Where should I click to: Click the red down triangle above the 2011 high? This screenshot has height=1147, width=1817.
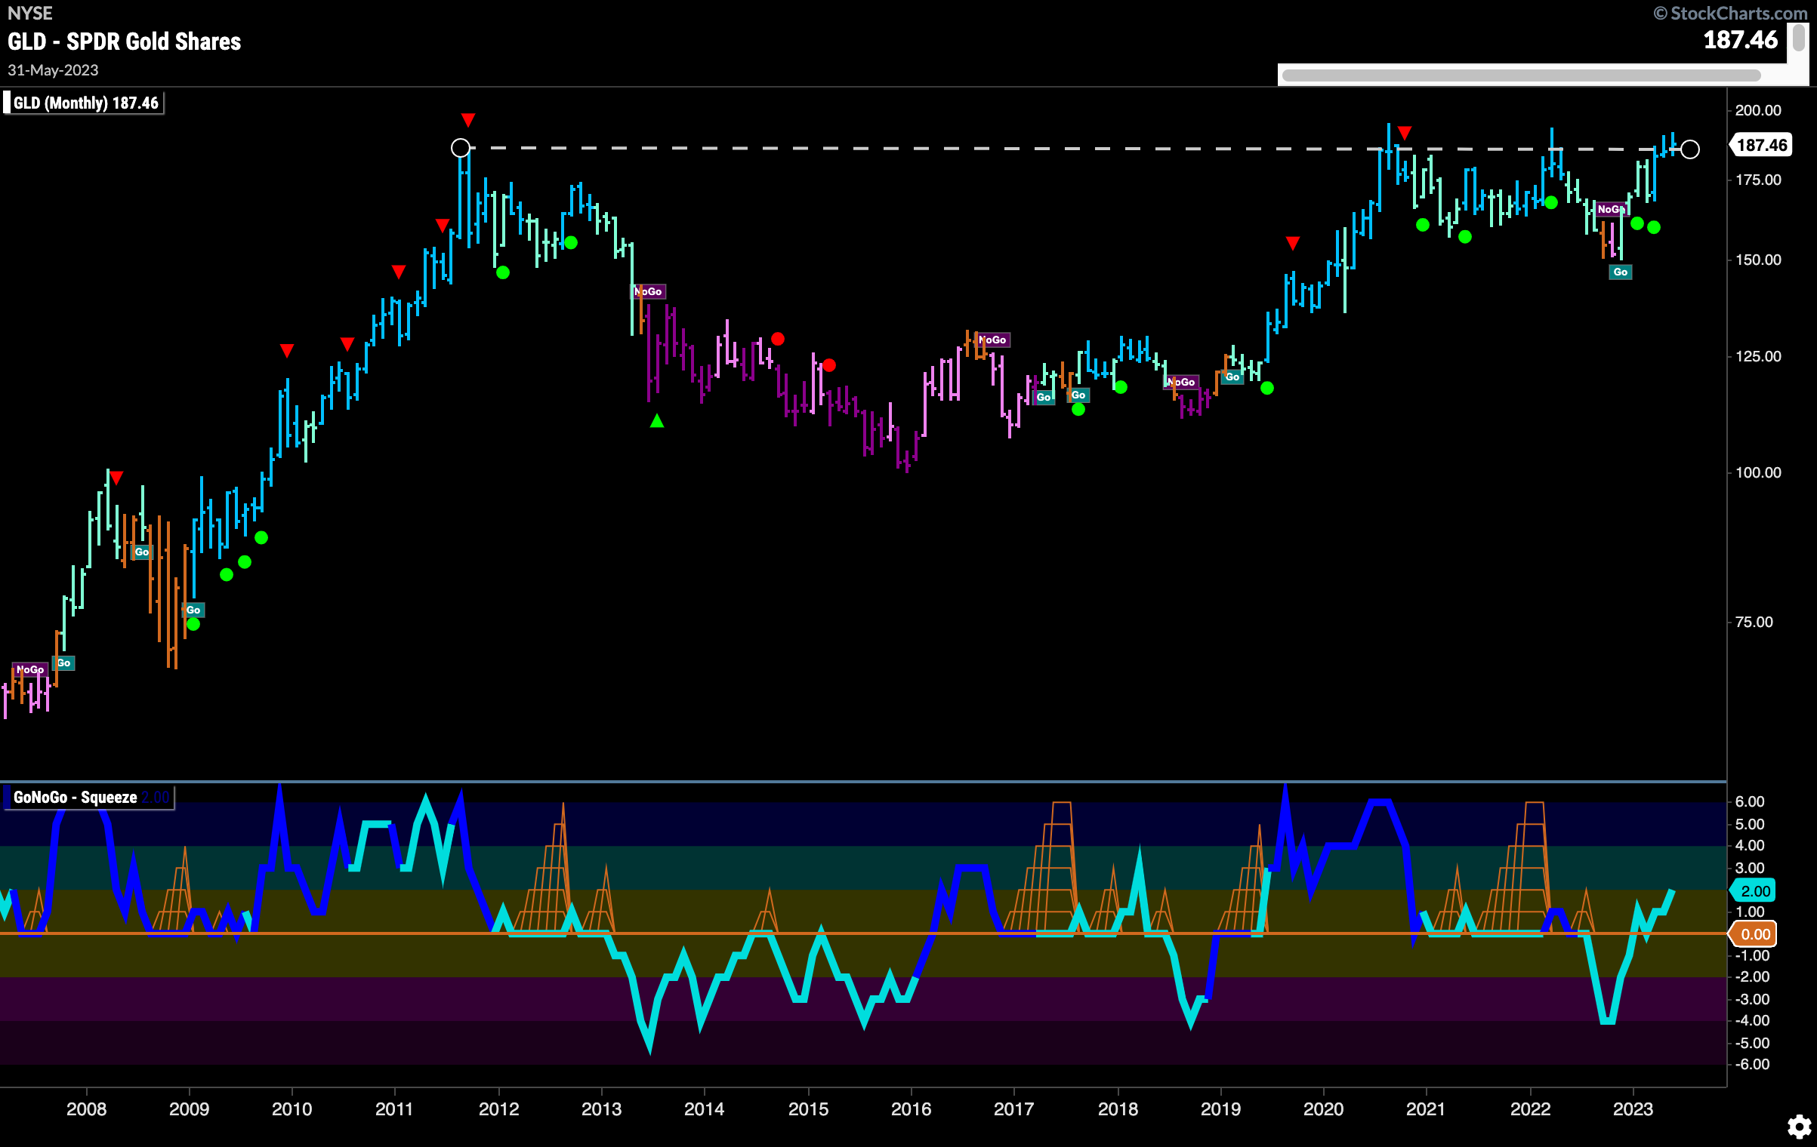click(x=468, y=120)
